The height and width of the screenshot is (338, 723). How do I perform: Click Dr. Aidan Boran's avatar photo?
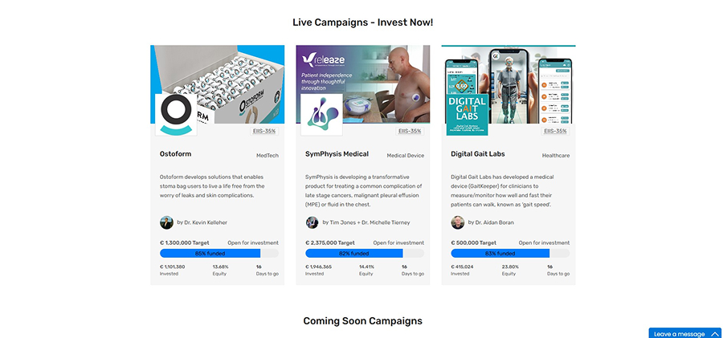(x=457, y=222)
